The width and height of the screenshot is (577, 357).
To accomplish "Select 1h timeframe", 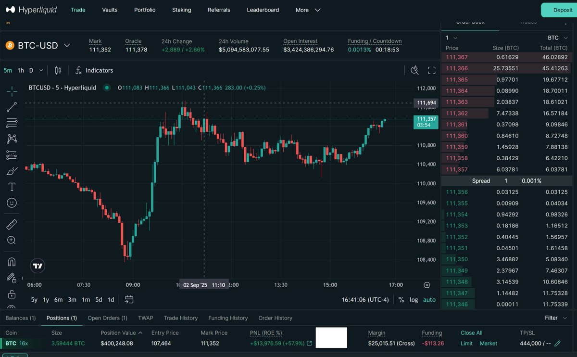I will (21, 70).
